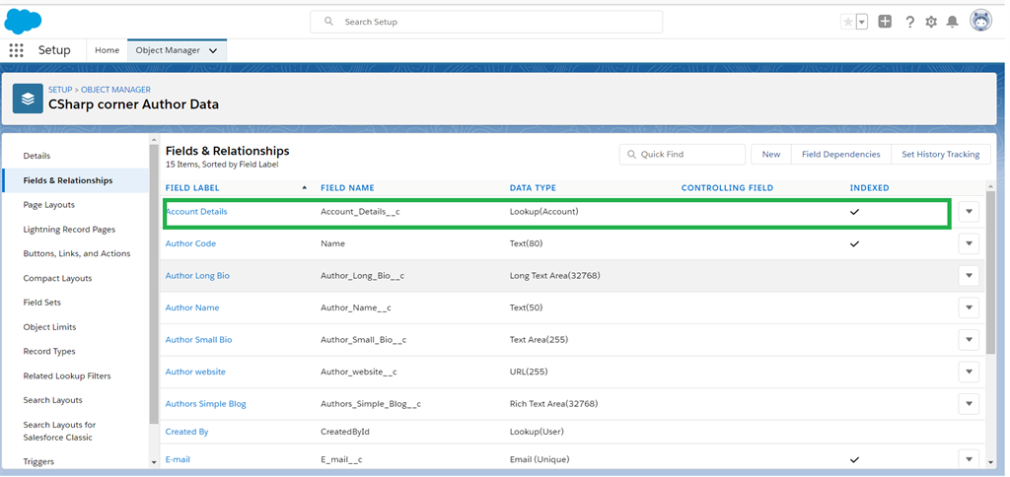The width and height of the screenshot is (1010, 477).
Task: Open the Author Name field link
Action: click(x=192, y=307)
